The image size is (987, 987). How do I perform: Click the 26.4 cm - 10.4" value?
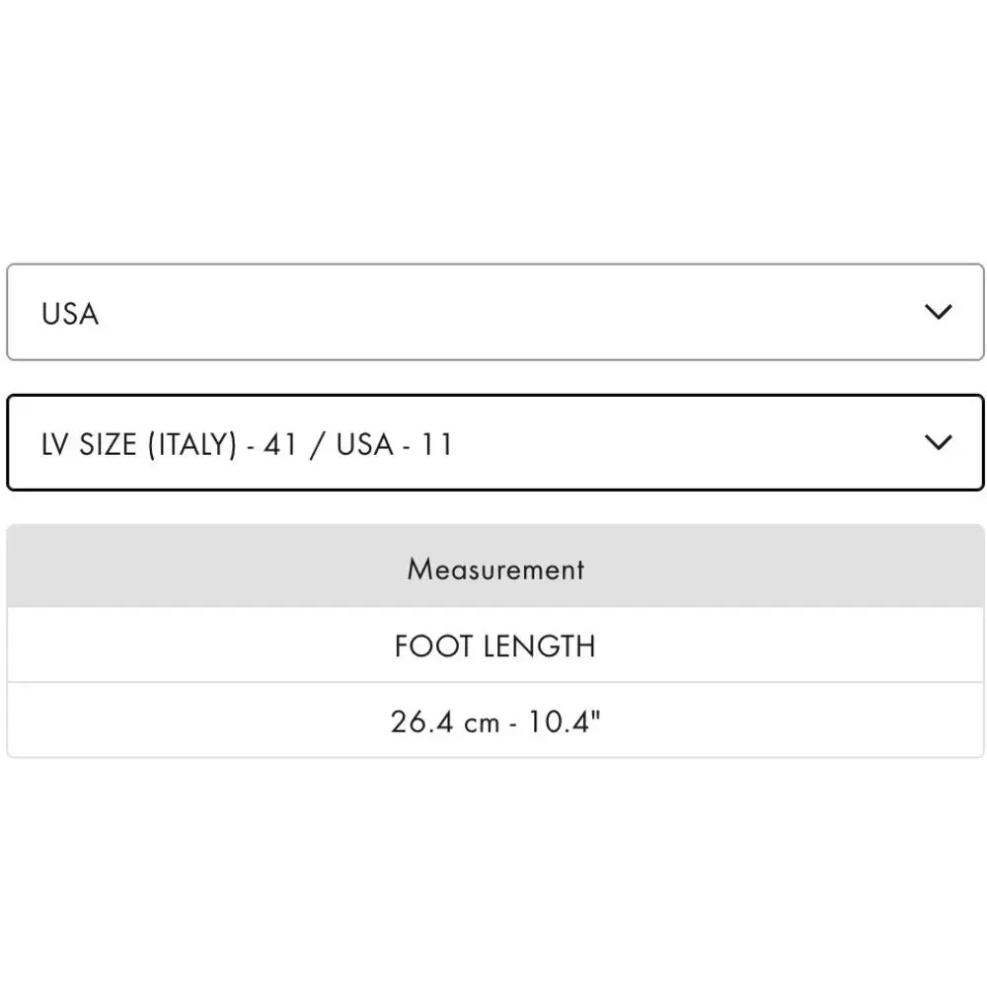(x=494, y=721)
